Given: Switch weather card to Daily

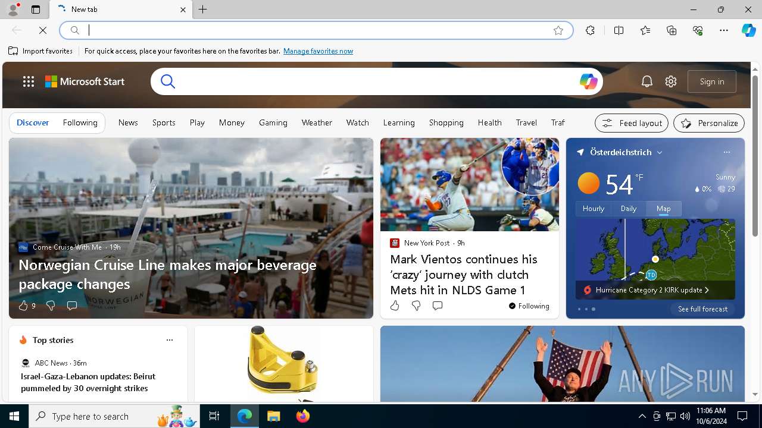Looking at the screenshot, I should coord(629,209).
